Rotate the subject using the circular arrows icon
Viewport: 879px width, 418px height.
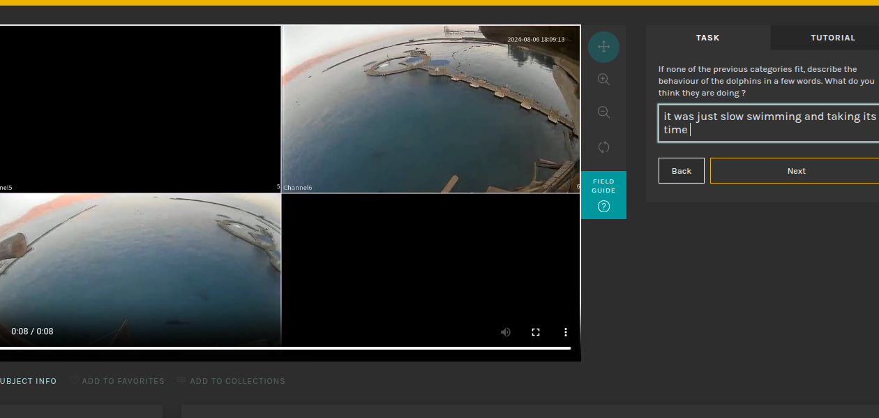603,147
